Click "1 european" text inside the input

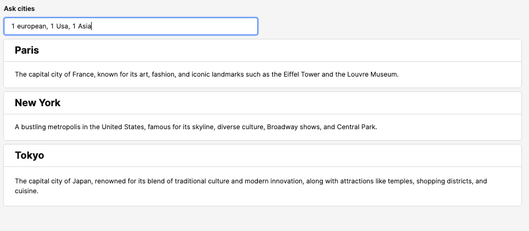29,26
